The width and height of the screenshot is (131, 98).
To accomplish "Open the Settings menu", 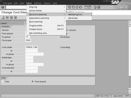I will [38, 3].
